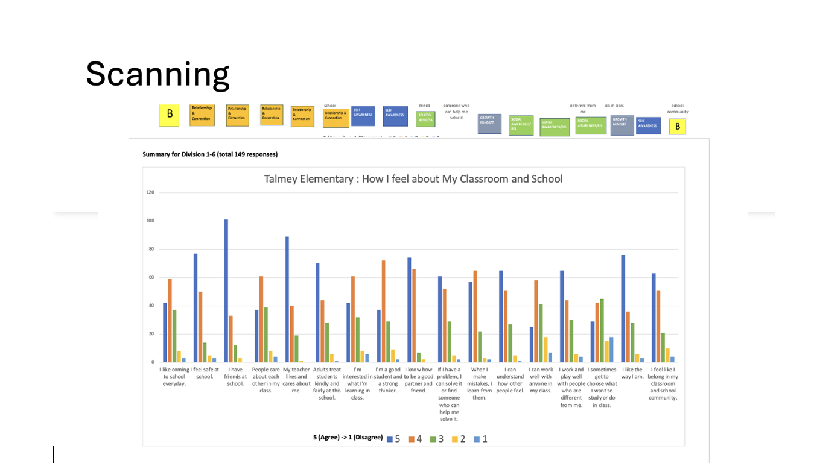The height and width of the screenshot is (463, 840).
Task: Click the orange bar for "I'm a good student and a strong thinker"
Action: (384, 311)
